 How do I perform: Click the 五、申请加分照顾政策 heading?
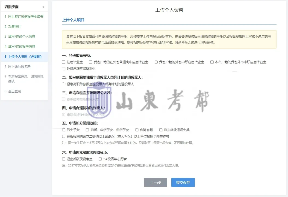pyautogui.click(x=80, y=123)
